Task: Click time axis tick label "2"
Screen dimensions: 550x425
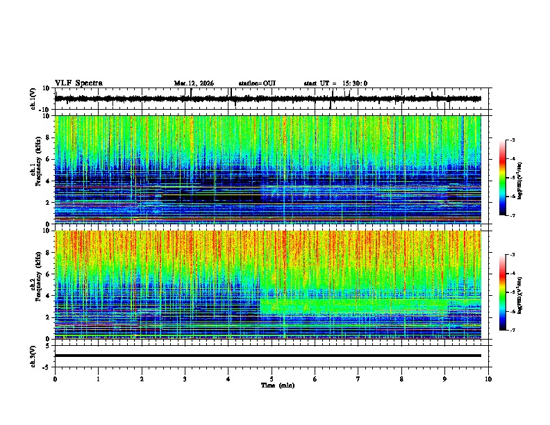Action: click(x=142, y=379)
